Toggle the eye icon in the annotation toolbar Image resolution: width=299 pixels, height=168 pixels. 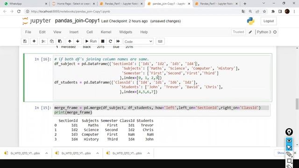point(289,140)
